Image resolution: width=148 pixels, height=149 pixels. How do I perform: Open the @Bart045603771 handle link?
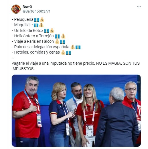click(x=36, y=11)
